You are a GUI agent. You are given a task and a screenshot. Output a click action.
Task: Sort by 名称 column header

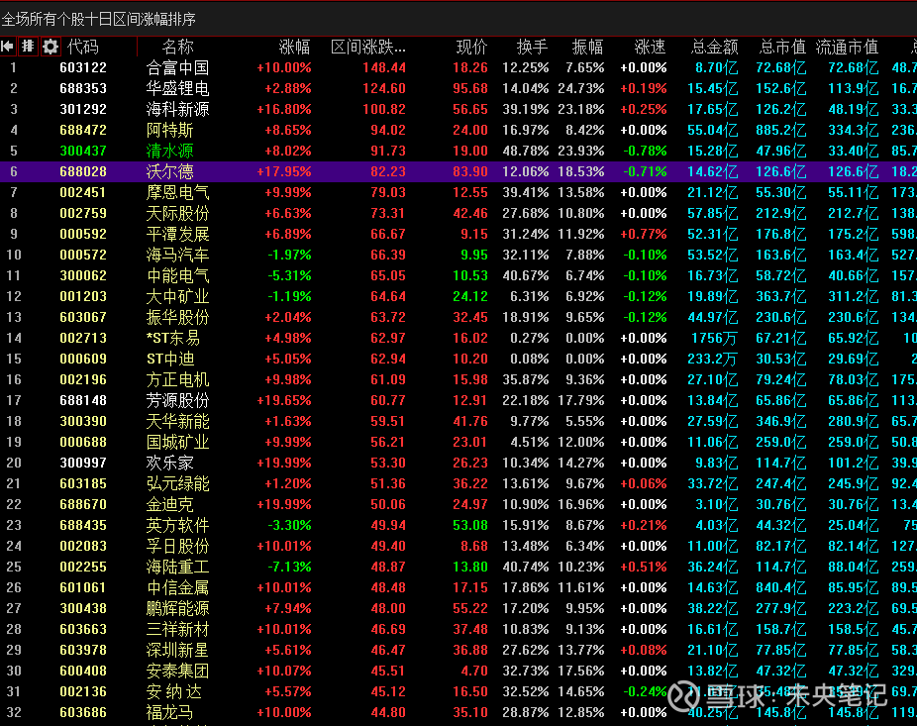click(x=178, y=47)
